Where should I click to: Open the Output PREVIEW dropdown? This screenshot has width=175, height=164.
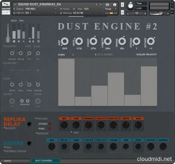tap(35, 9)
